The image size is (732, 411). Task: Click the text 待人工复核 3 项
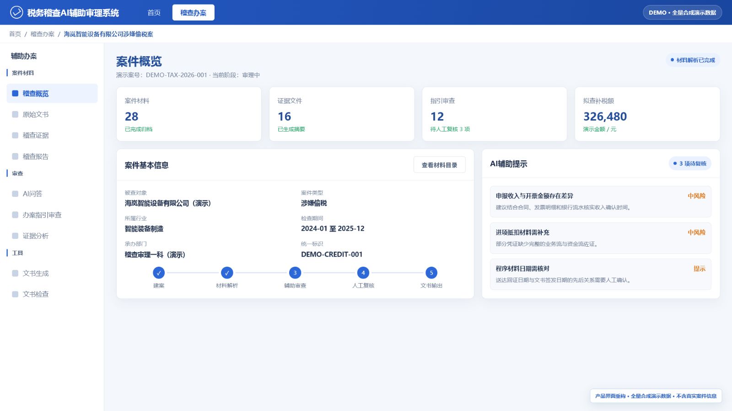point(450,129)
